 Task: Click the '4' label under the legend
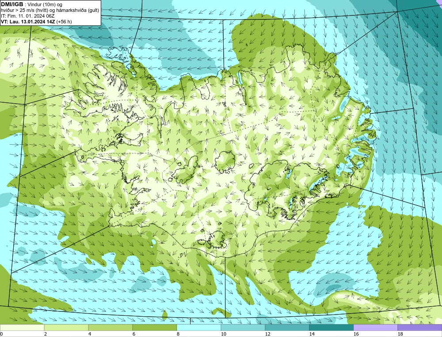90,334
